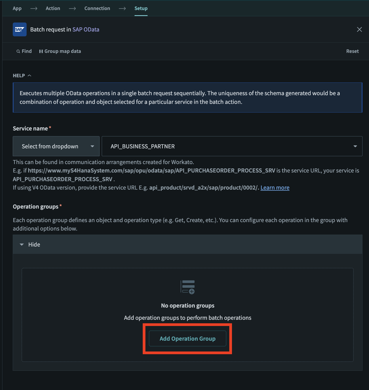
Task: Open the 'Select from dropdown' mode selector
Action: coord(56,146)
